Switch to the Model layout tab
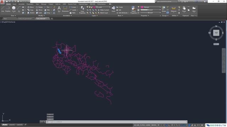The height and width of the screenshot is (127, 227). [5, 125]
